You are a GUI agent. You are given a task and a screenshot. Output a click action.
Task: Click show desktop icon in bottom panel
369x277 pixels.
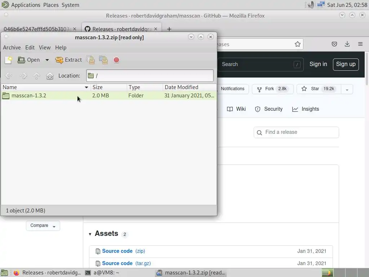(4, 273)
